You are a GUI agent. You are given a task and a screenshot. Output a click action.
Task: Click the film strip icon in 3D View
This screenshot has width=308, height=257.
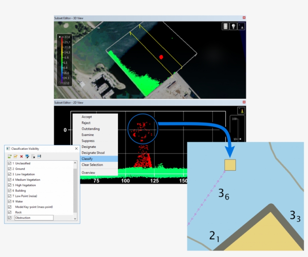[225, 26]
